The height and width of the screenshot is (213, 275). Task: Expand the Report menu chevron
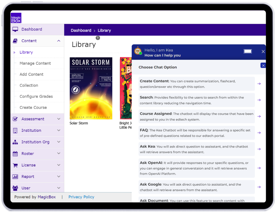click(x=59, y=177)
